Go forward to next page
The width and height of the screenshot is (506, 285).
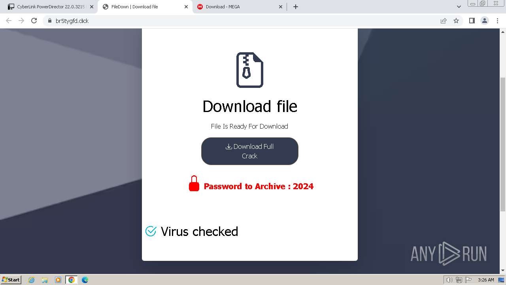21,21
